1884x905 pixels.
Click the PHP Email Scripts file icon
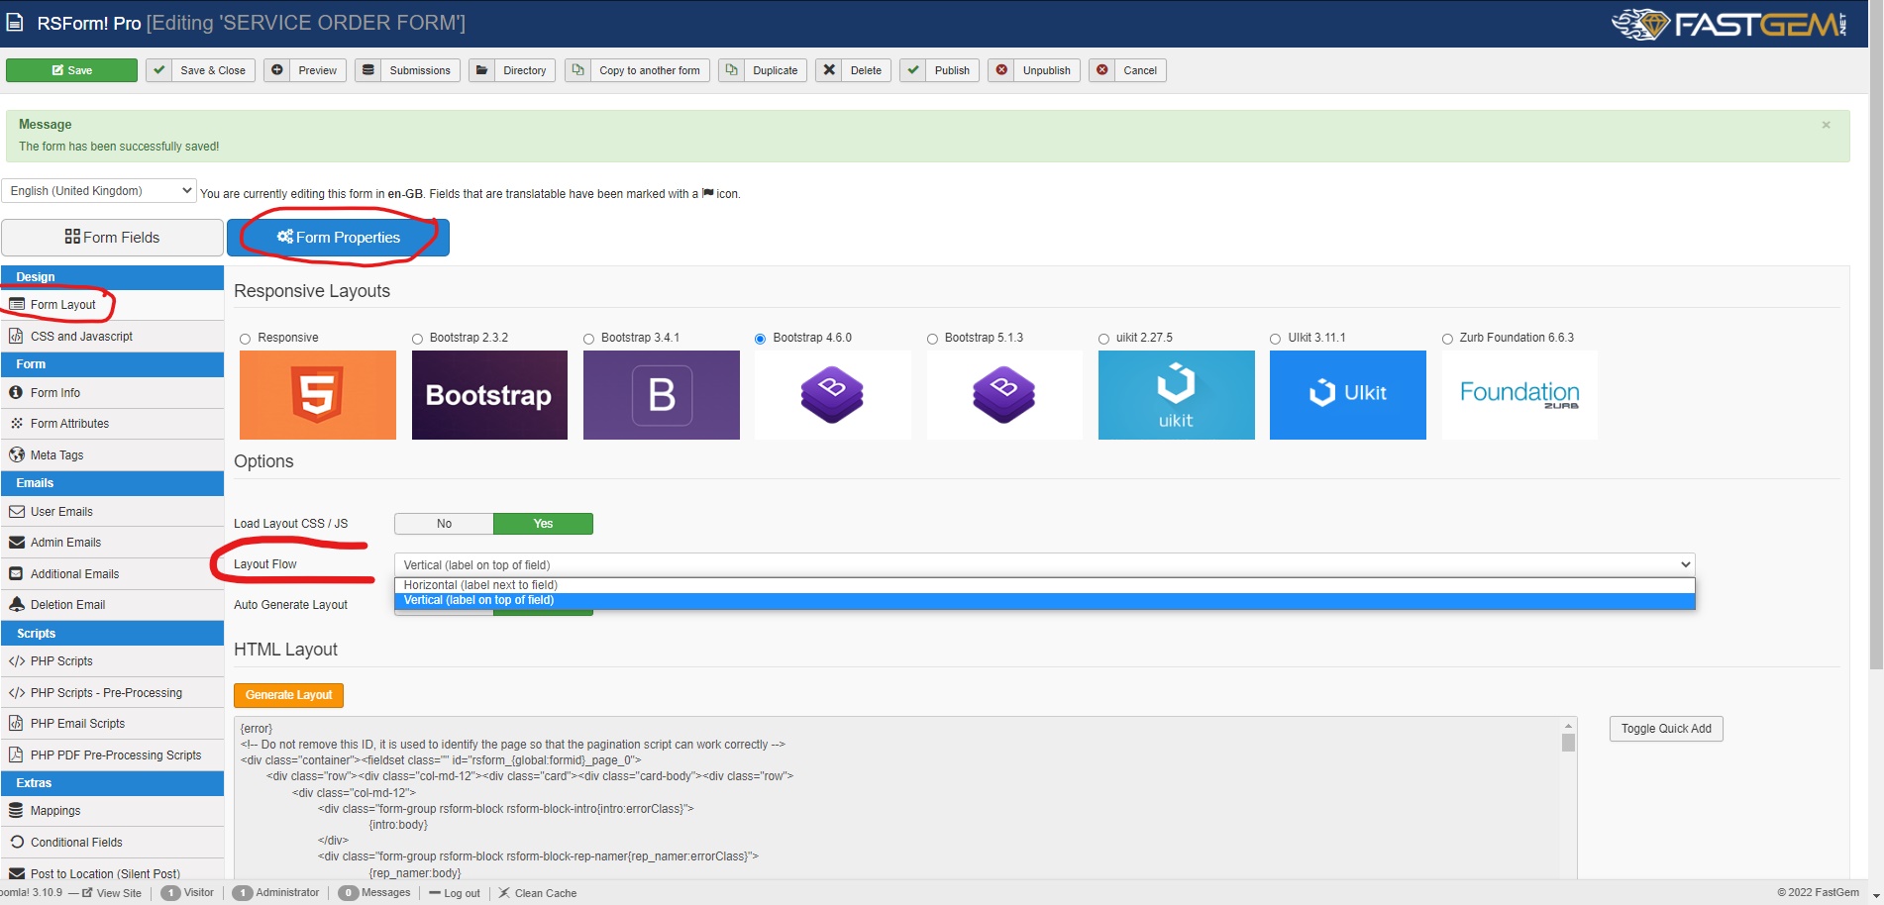point(16,724)
